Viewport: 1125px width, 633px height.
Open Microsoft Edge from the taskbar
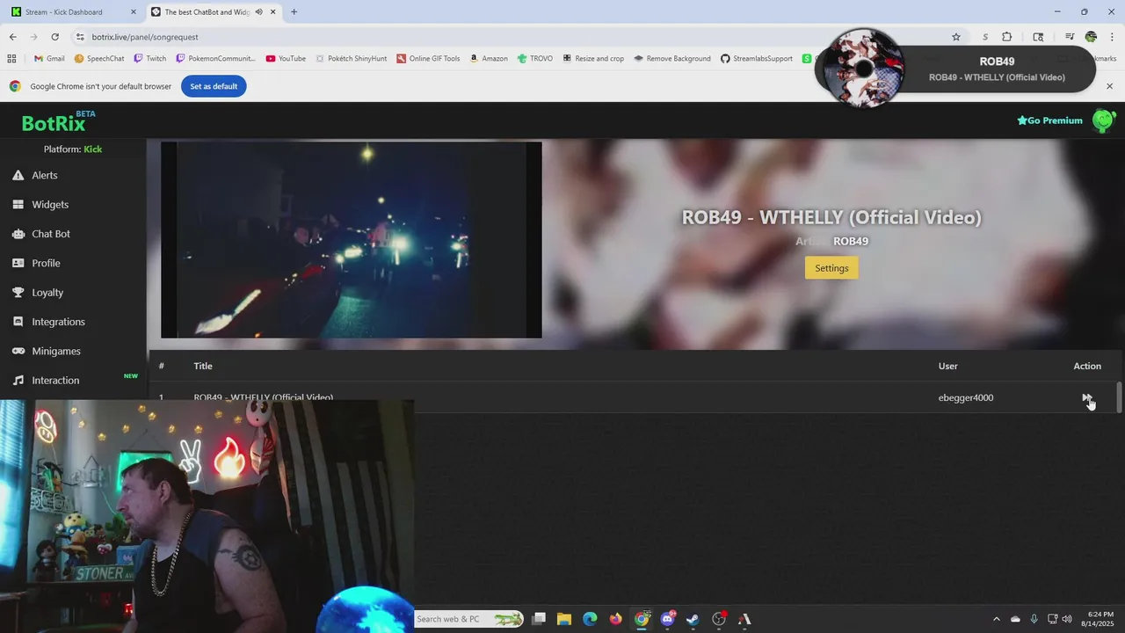(x=590, y=619)
